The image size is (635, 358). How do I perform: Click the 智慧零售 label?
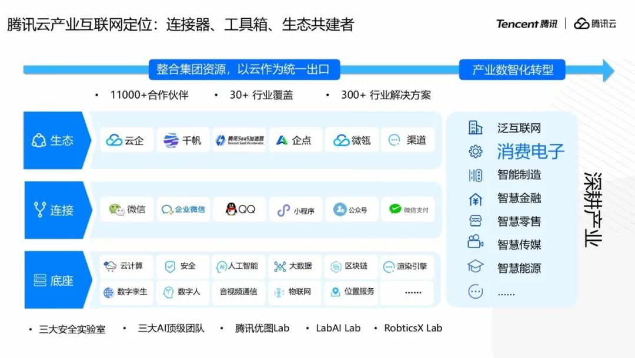519,221
